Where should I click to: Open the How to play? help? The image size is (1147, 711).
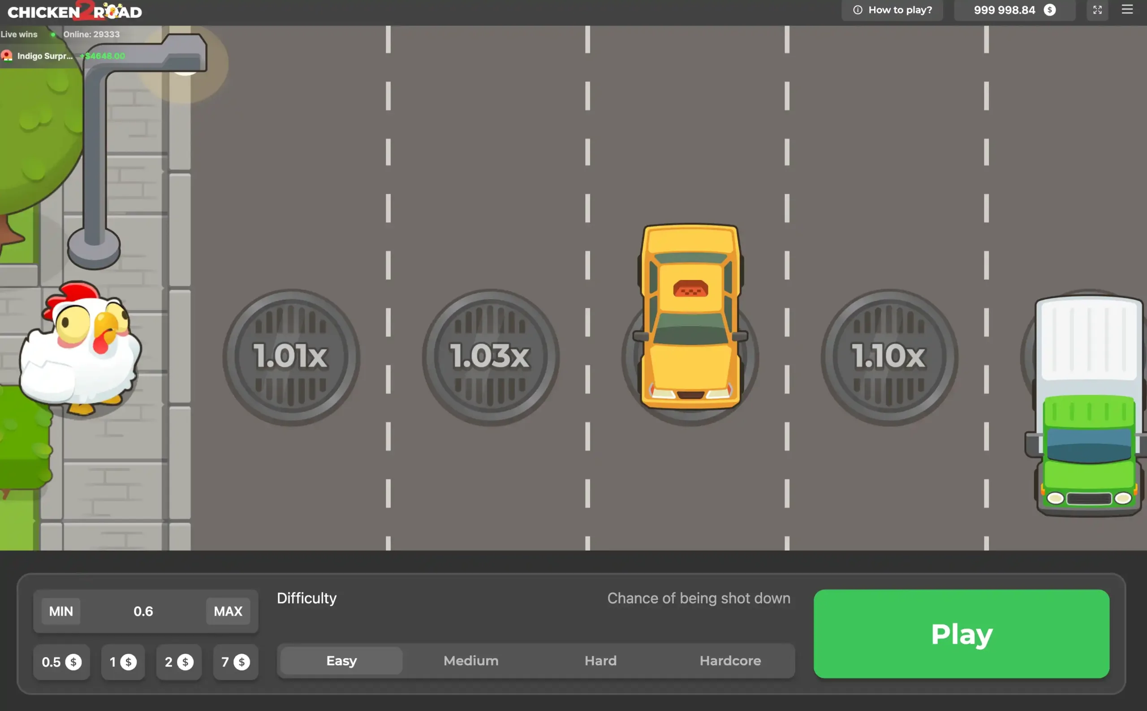coord(892,10)
